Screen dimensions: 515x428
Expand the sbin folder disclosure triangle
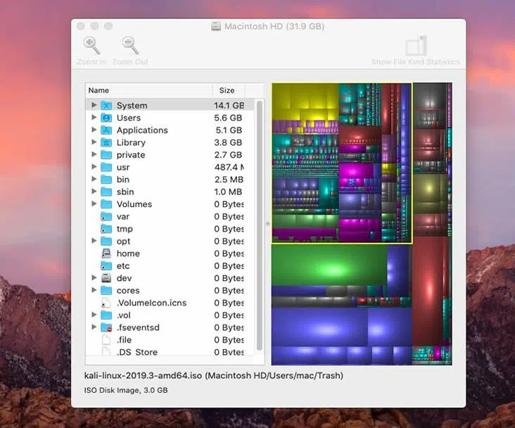pyautogui.click(x=94, y=191)
